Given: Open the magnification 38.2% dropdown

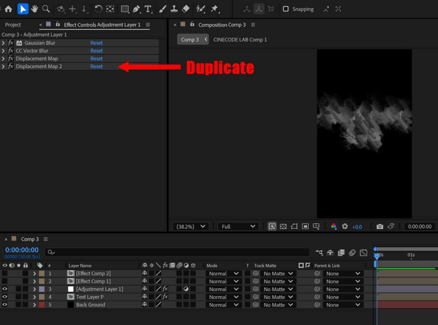Looking at the screenshot, I should tap(190, 227).
